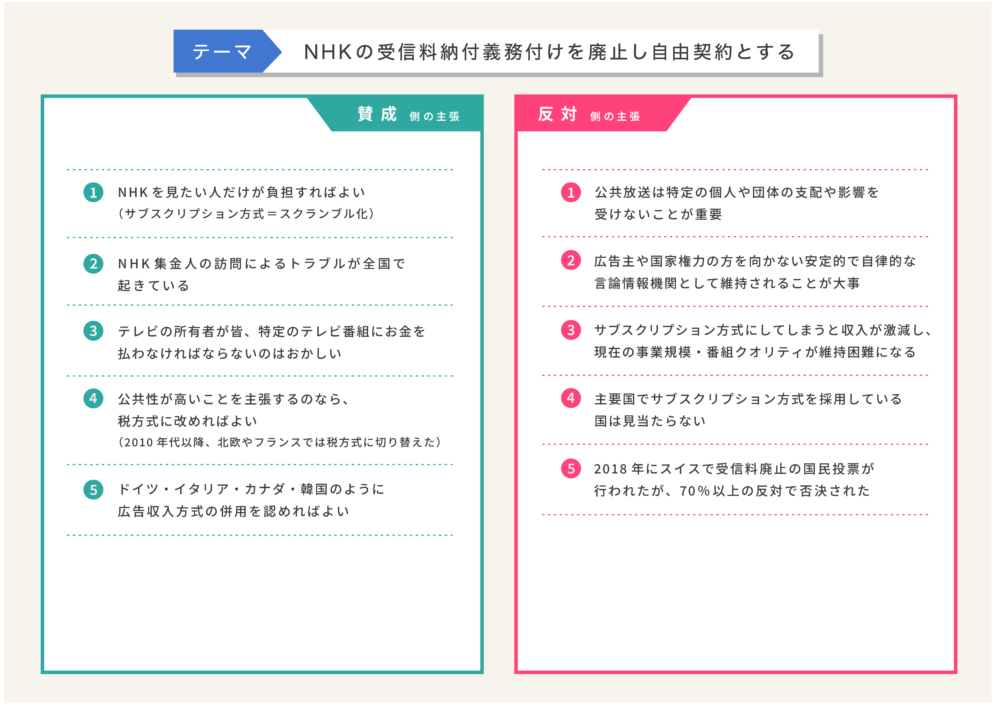Click line 言論情報機関として維持されることが大事

point(727,283)
